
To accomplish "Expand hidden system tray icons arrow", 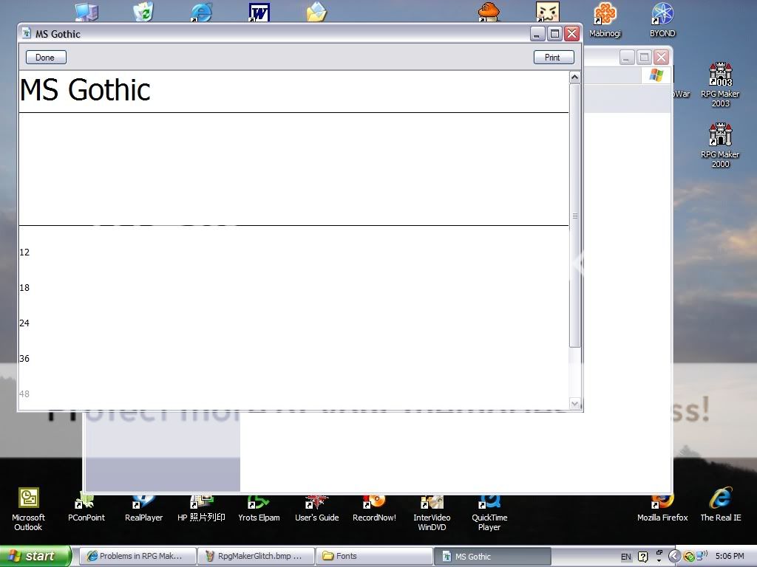I will pos(674,557).
